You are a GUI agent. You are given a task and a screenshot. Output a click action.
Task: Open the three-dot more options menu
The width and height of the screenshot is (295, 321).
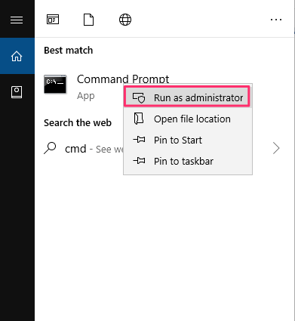276,20
